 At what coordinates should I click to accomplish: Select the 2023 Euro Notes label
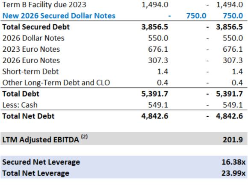pyautogui.click(x=31, y=49)
